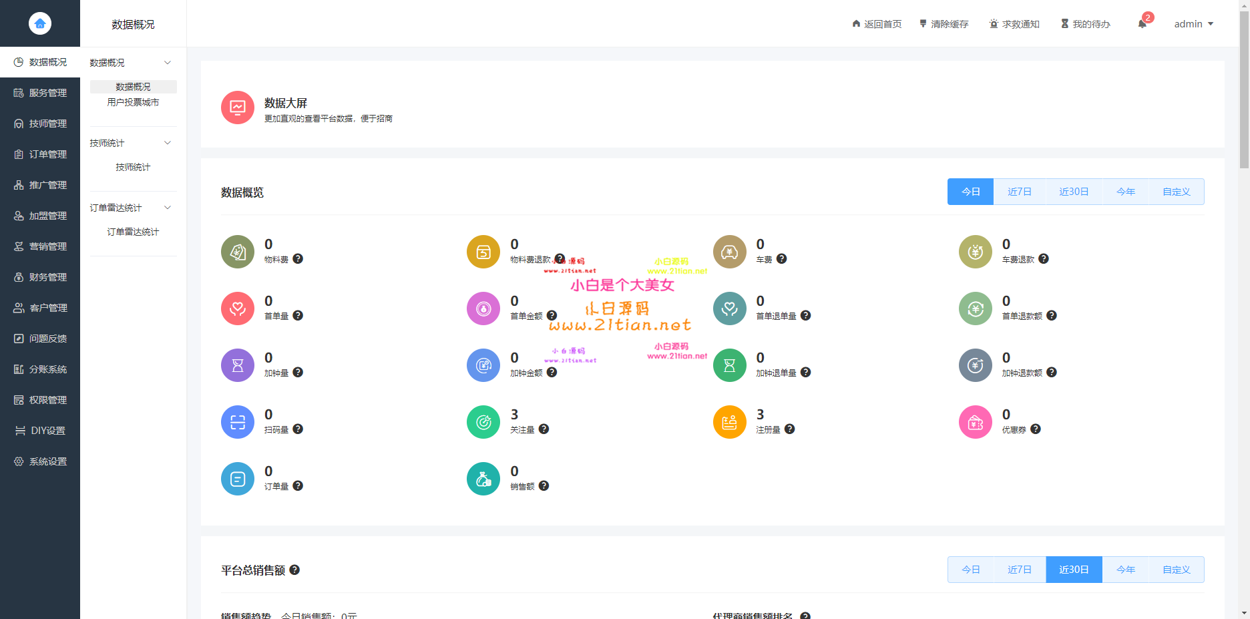
Task: Click the 注册量 orange icon
Action: 730,422
